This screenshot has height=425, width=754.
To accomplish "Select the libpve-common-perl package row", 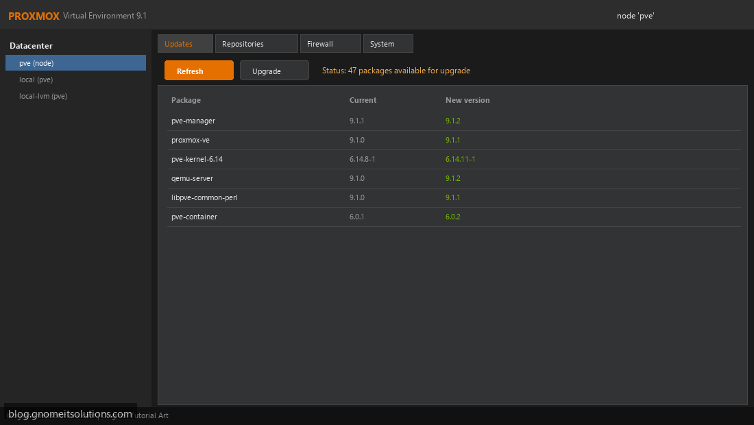I will pos(454,197).
